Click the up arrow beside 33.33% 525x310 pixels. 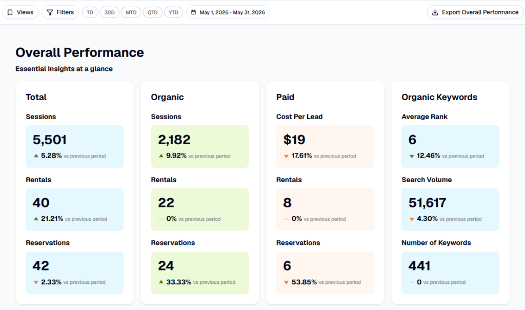(161, 282)
